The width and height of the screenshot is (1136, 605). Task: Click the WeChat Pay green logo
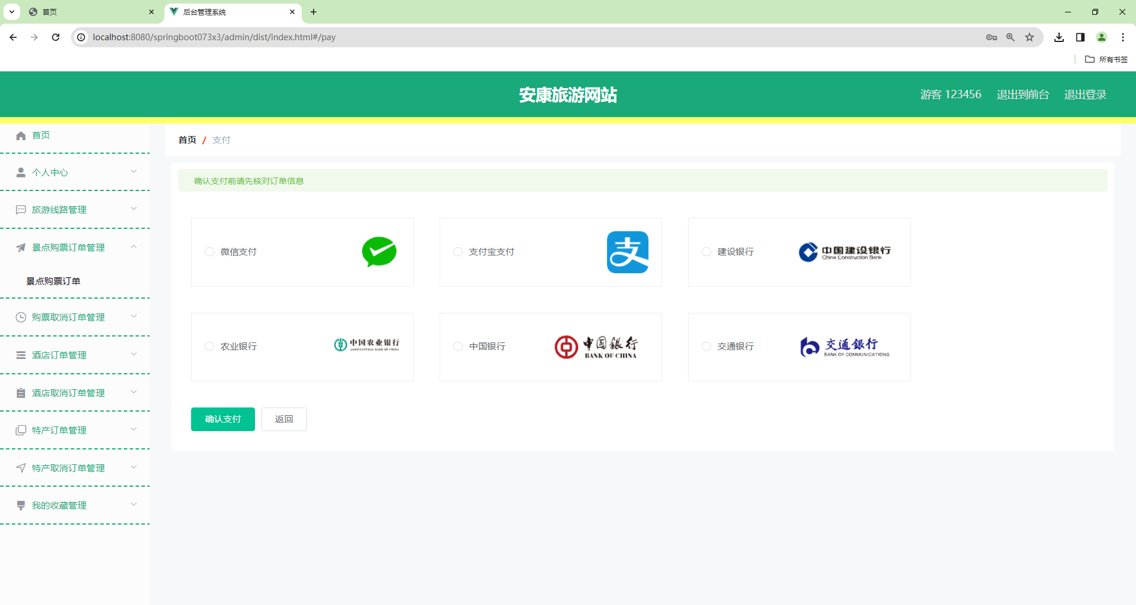(379, 252)
